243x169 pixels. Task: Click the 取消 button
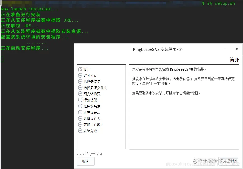point(86,161)
